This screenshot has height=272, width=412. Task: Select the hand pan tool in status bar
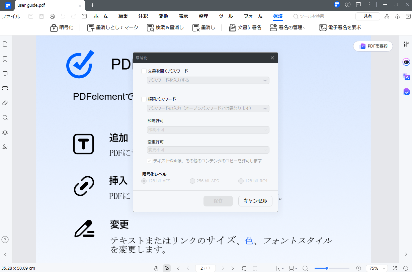click(156, 268)
